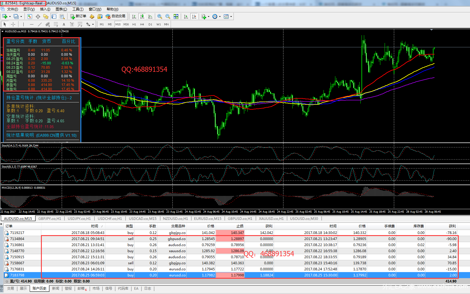Click the zoom out magnifier icon
Image resolution: width=470 pixels, height=294 pixels.
pyautogui.click(x=168, y=16)
